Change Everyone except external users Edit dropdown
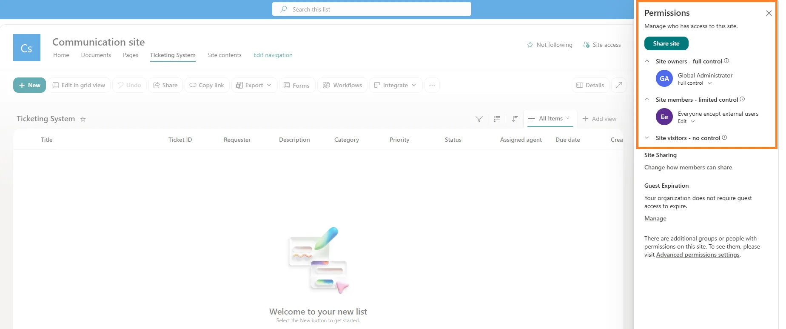This screenshot has width=786, height=329. (x=686, y=121)
